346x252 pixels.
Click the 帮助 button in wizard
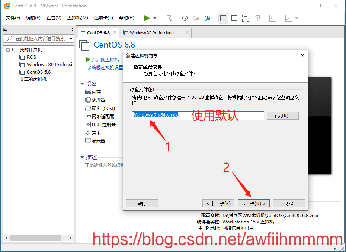click(142, 204)
